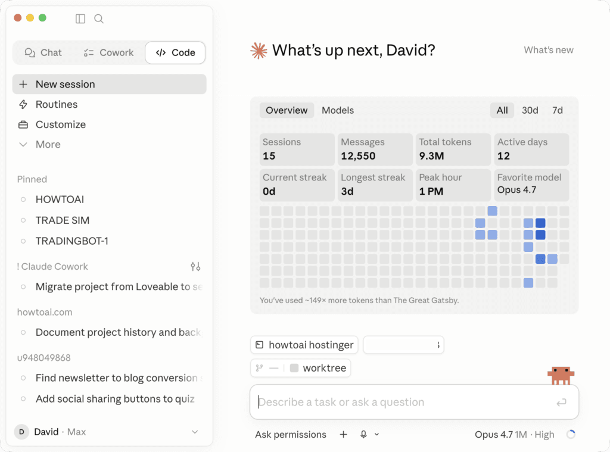Click the Claude starburst logo
Viewport: 610px width, 452px height.
coord(259,51)
